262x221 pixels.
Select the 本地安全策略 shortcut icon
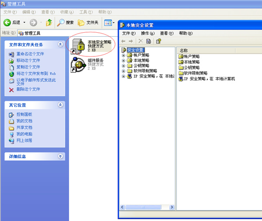[78, 46]
